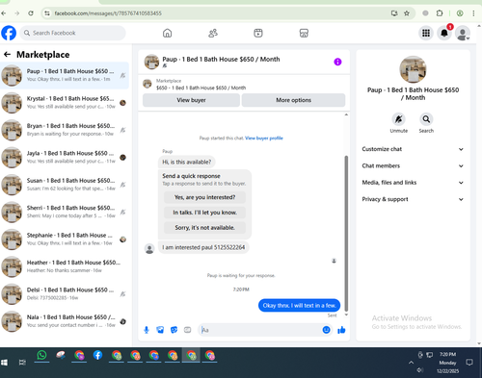Click the "Okay thnx. I will text in a few." message
This screenshot has width=482, height=378.
(x=299, y=306)
